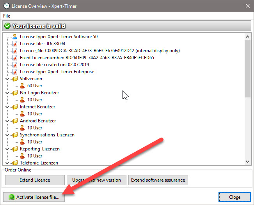Click the clock icon in the title bar
The width and height of the screenshot is (254, 205).
(5, 5)
